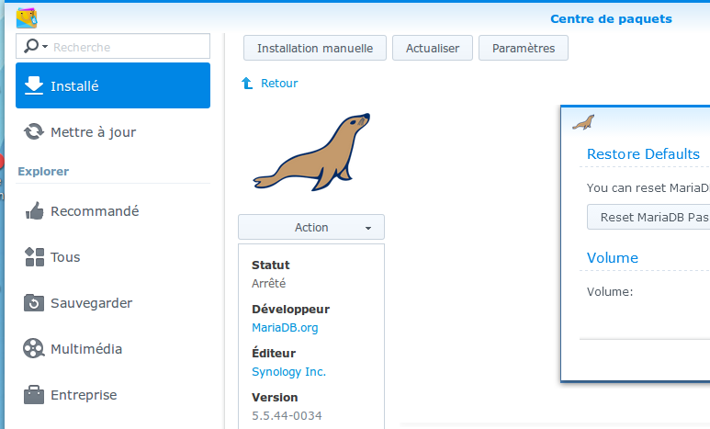
Task: Open the Synology Inc. editor link
Action: [289, 371]
